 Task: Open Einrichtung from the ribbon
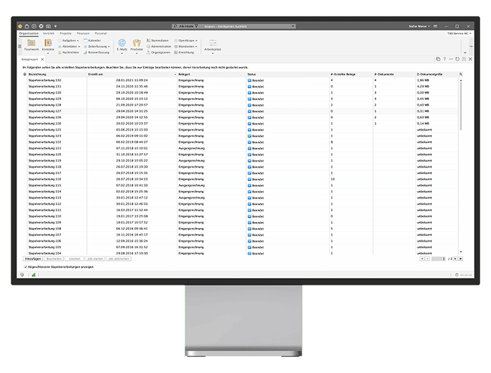point(184,52)
